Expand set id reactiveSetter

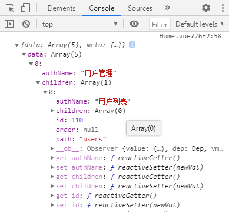[52, 205]
